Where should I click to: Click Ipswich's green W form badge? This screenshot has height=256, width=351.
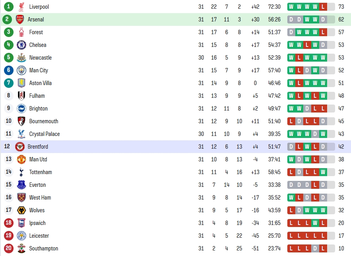[x=315, y=223]
